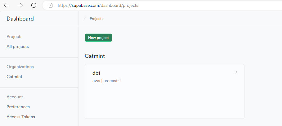This screenshot has width=282, height=126.
Task: Select Catmint organization in sidebar
Action: click(14, 77)
